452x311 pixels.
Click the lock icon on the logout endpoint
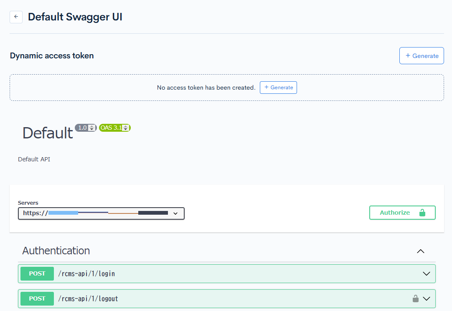pos(416,298)
